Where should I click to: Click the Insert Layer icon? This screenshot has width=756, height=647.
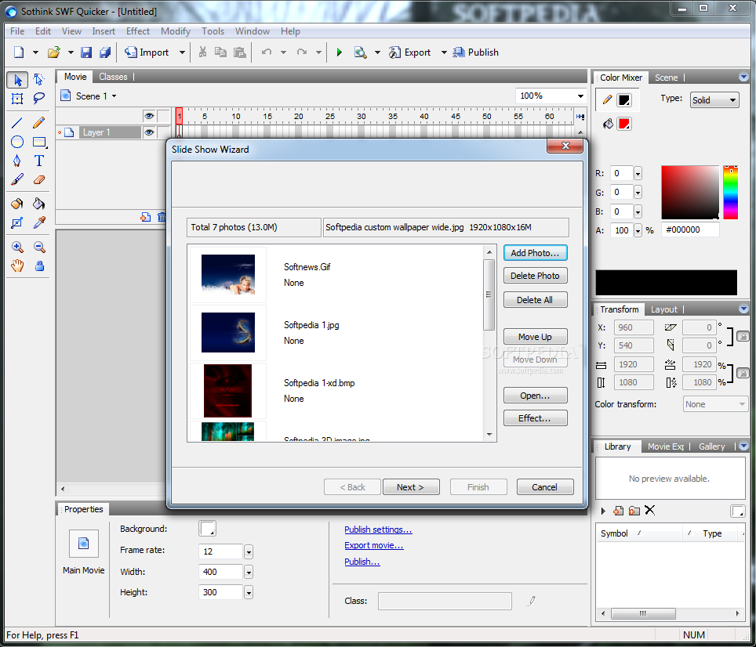point(145,217)
